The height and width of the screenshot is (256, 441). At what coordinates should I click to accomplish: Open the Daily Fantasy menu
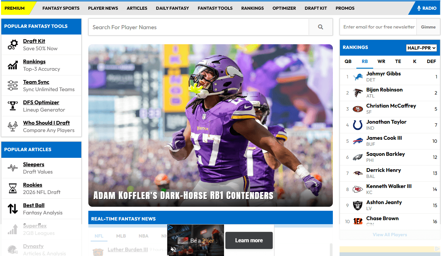coord(172,8)
